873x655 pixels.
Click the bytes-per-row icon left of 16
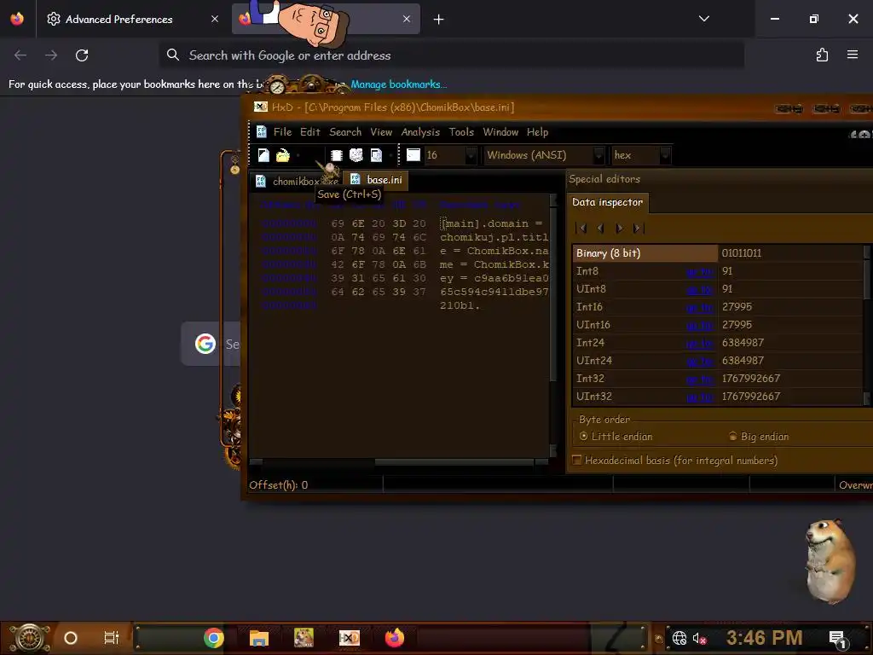point(413,155)
